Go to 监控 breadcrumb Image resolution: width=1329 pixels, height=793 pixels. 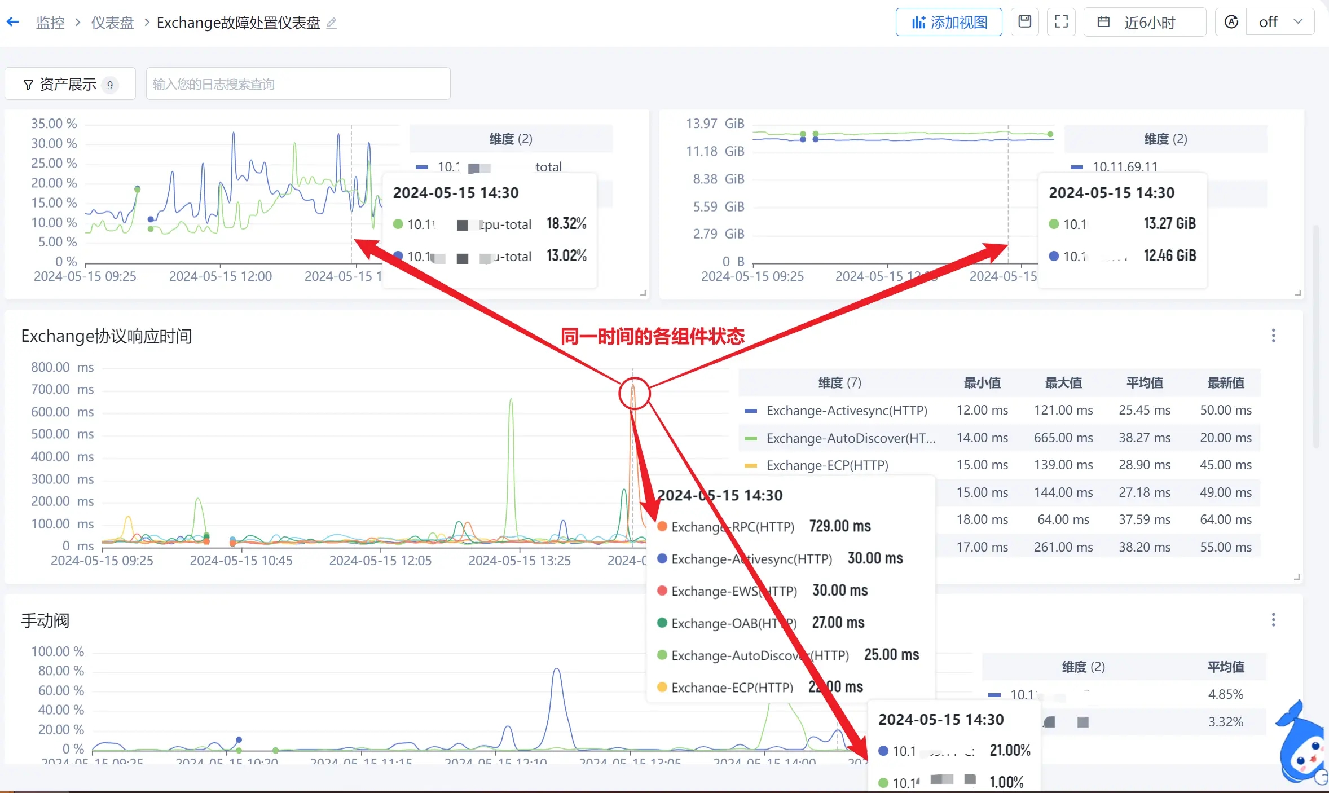click(50, 23)
